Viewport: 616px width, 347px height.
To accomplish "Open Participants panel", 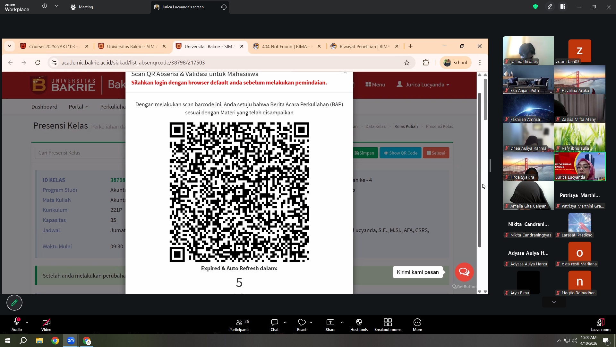I will (x=239, y=325).
